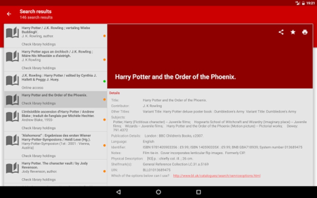Click the Notes line starting Film tie-in
Image resolution: width=317 pixels, height=198 pixels.
tap(194, 153)
